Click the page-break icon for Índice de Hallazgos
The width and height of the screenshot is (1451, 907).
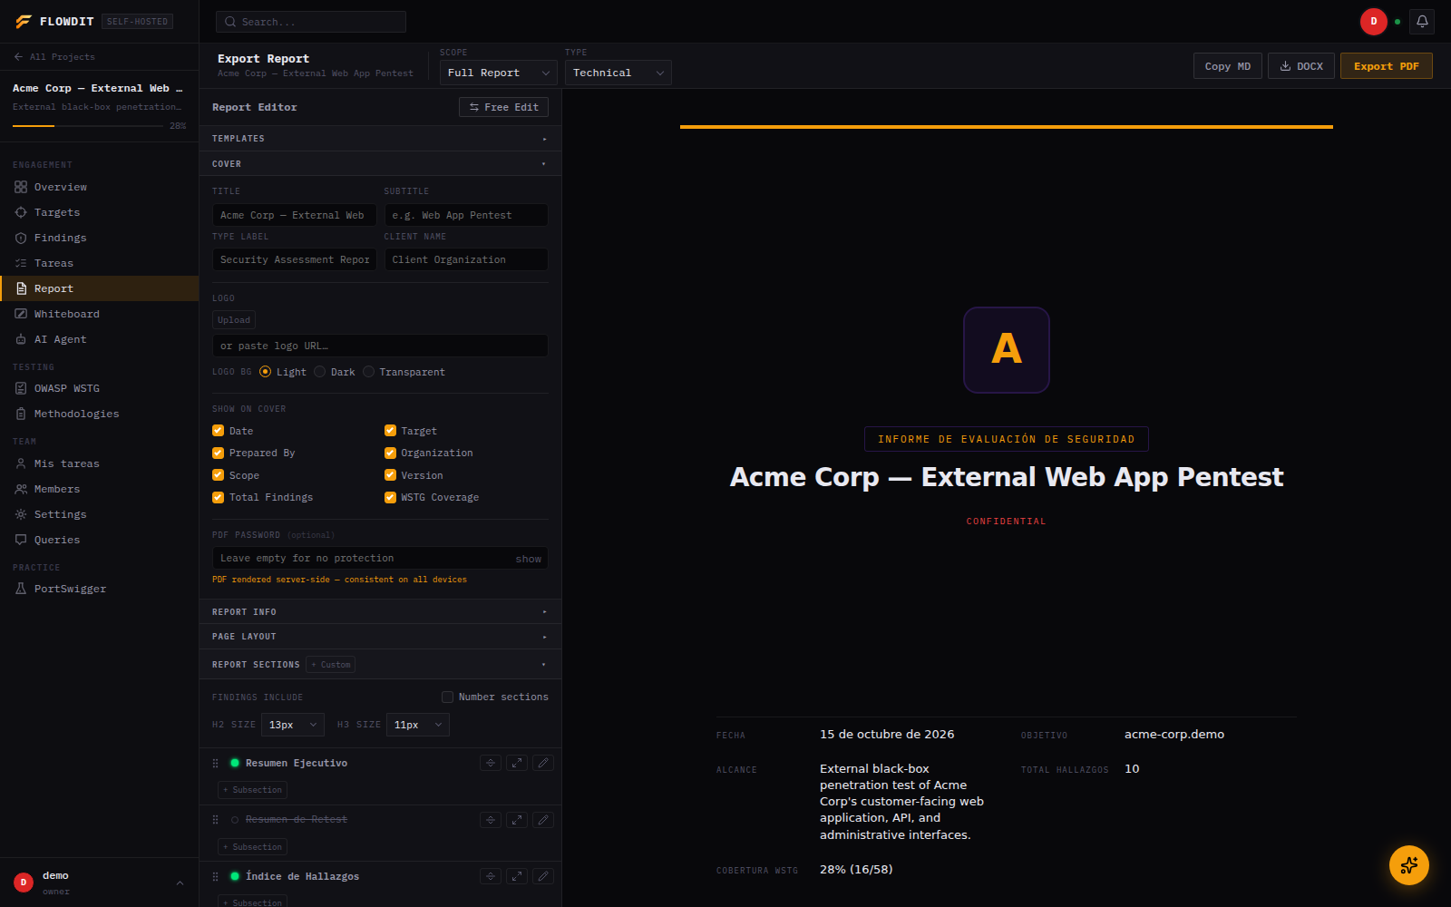pyautogui.click(x=491, y=876)
